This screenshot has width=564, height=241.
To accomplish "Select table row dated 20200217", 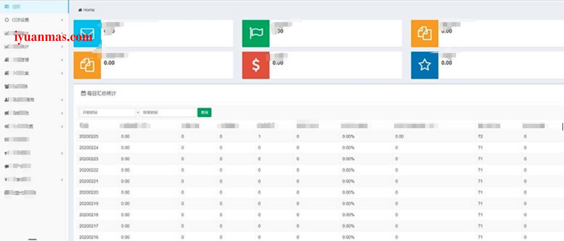I will pyautogui.click(x=320, y=226).
